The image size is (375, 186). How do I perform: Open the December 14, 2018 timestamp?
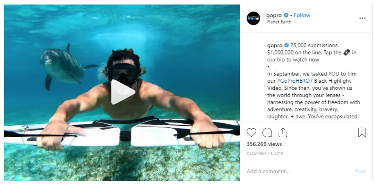pyautogui.click(x=265, y=153)
